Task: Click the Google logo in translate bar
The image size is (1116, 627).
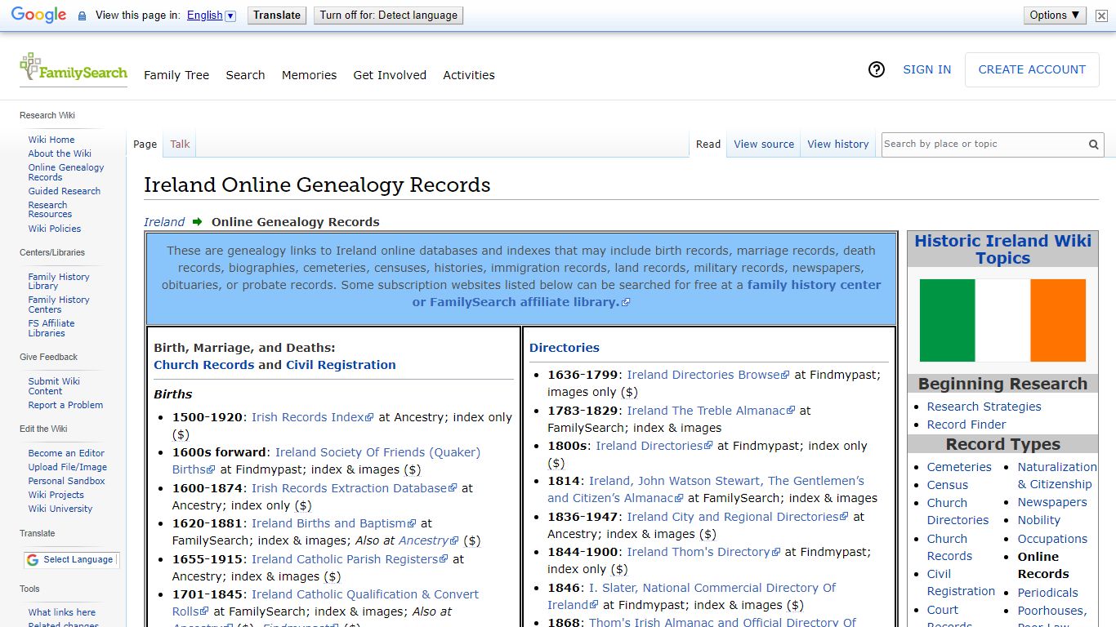Action: 38,16
